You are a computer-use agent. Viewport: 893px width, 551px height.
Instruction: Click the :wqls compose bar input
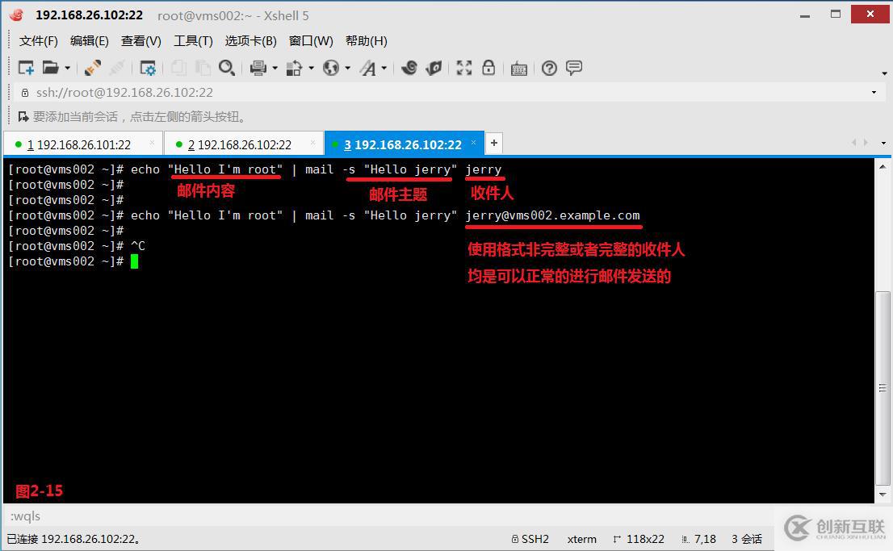pyautogui.click(x=388, y=516)
